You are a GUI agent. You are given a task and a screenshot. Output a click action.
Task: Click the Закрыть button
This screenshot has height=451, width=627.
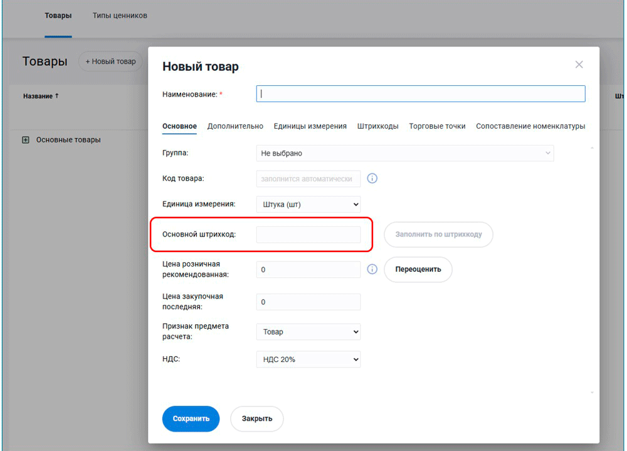256,418
